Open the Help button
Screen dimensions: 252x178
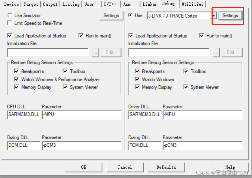point(230,167)
